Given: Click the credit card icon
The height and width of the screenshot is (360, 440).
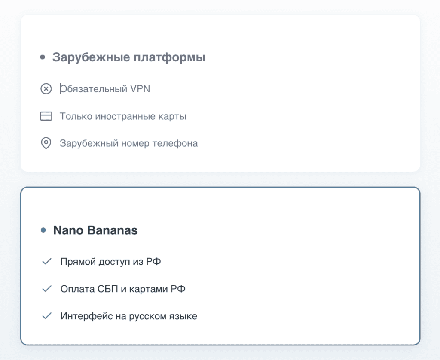Looking at the screenshot, I should click(46, 116).
